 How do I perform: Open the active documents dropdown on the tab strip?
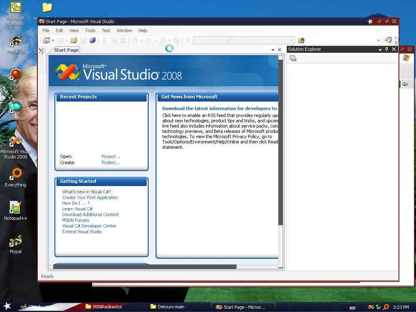273,50
